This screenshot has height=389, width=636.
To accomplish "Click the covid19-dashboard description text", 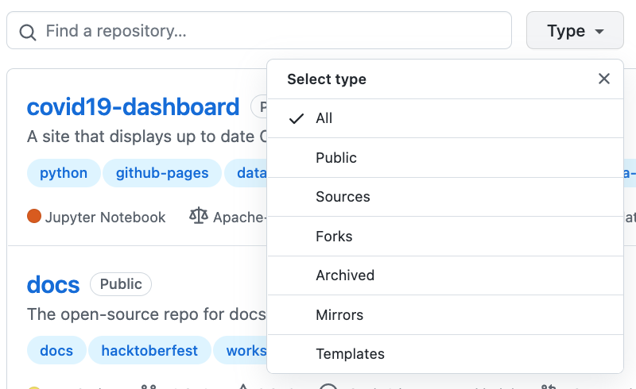I will pos(147,137).
